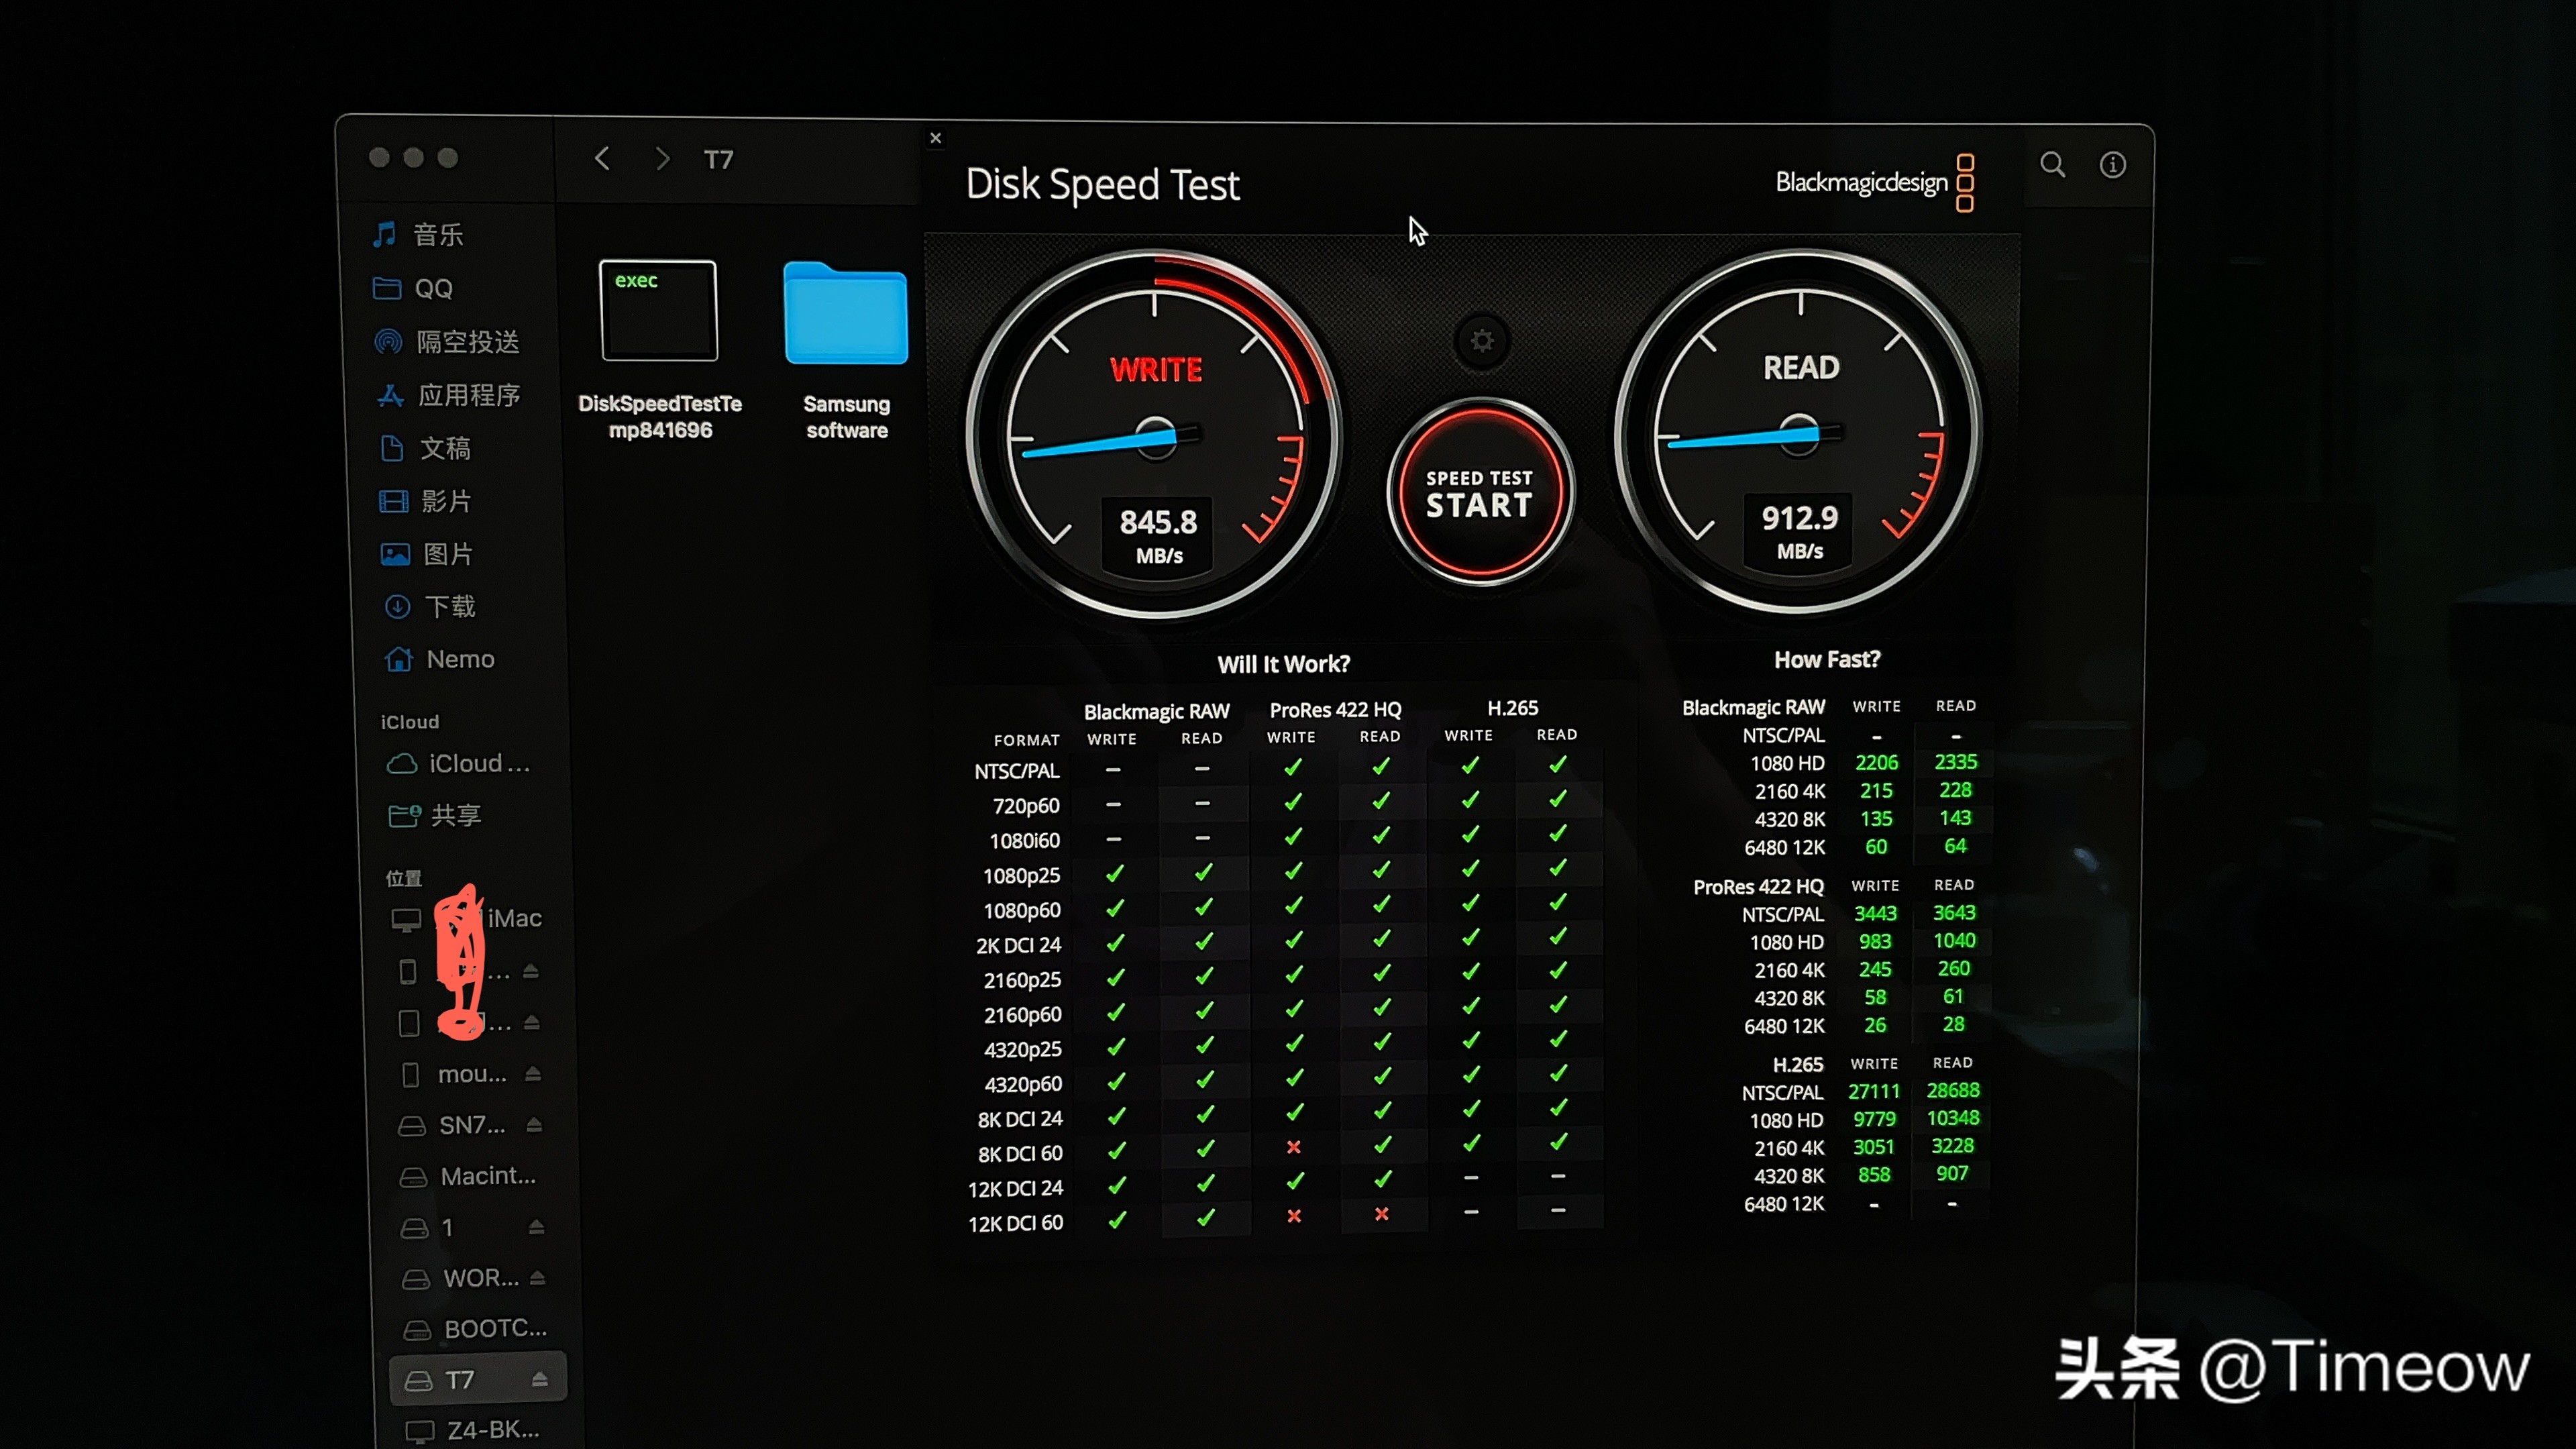Go back with the left chevron
The image size is (2576, 1449).
click(x=602, y=159)
